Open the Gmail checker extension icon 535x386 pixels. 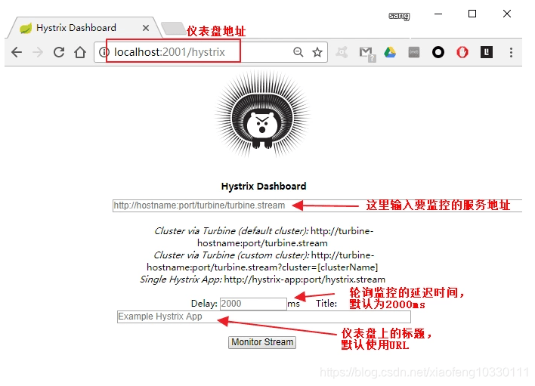pyautogui.click(x=367, y=54)
